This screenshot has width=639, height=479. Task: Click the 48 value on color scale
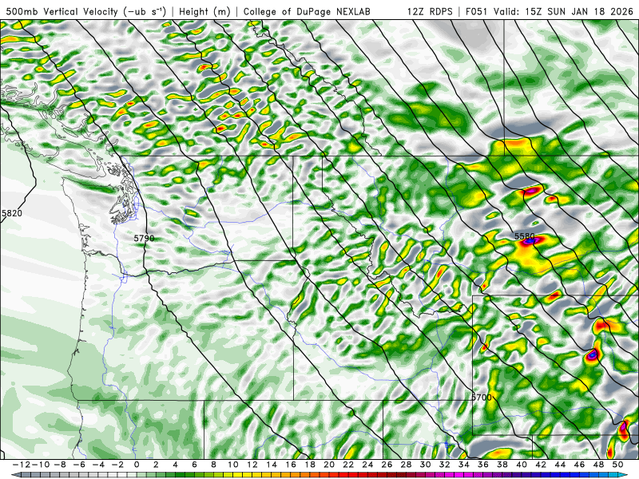tap(598, 465)
